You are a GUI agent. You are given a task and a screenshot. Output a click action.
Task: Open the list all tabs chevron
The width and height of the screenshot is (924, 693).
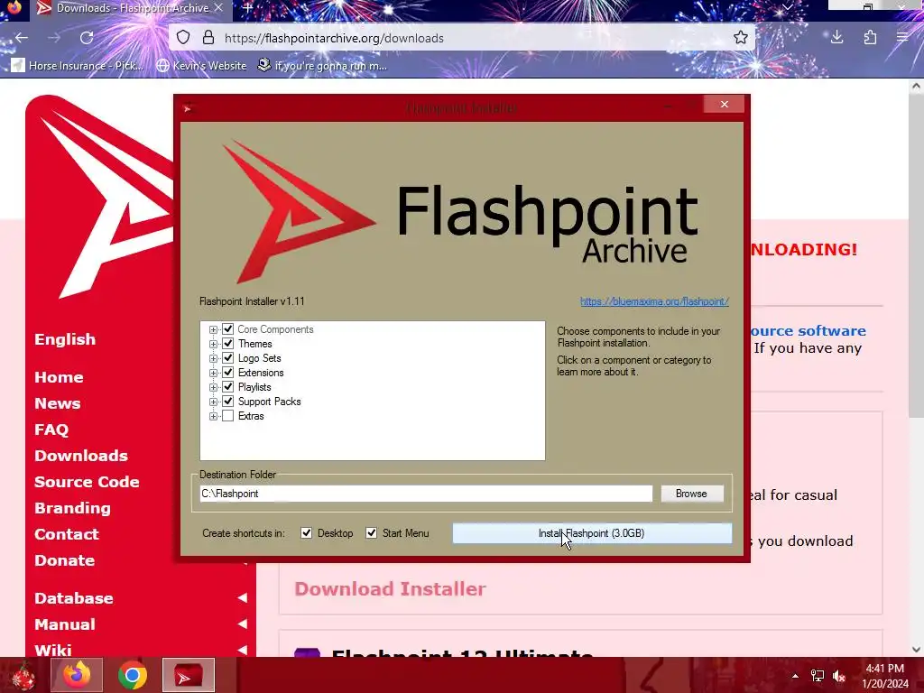(x=787, y=7)
